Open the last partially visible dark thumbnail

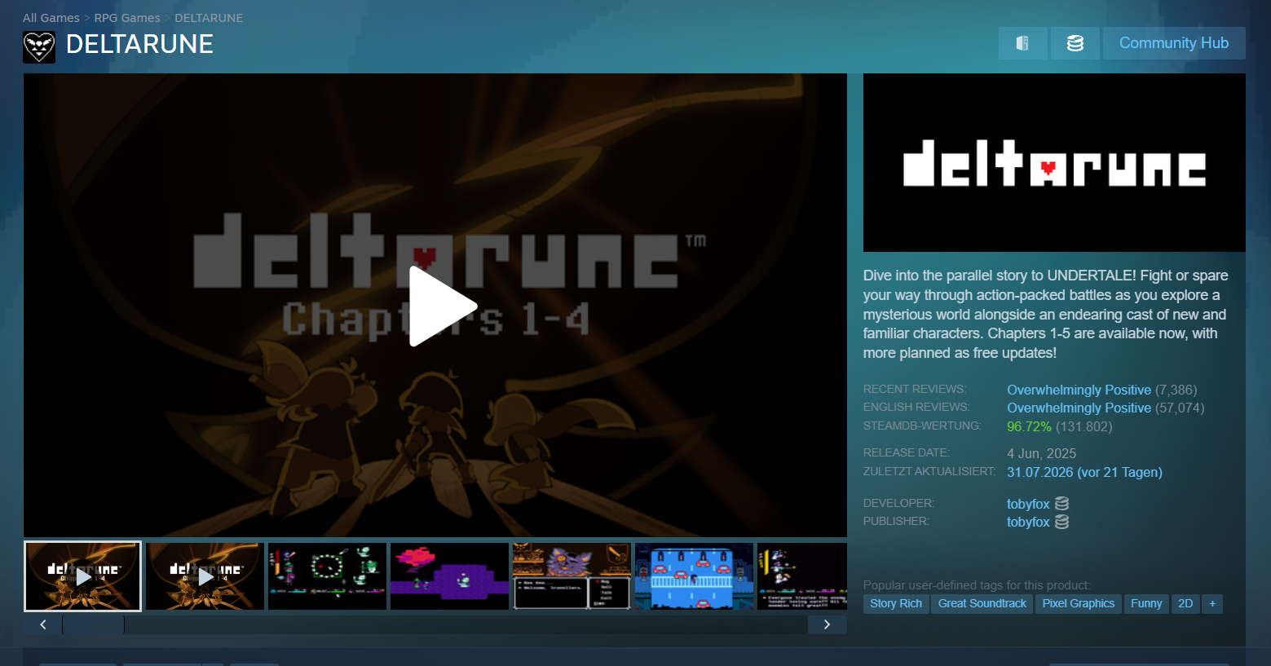pyautogui.click(x=802, y=576)
